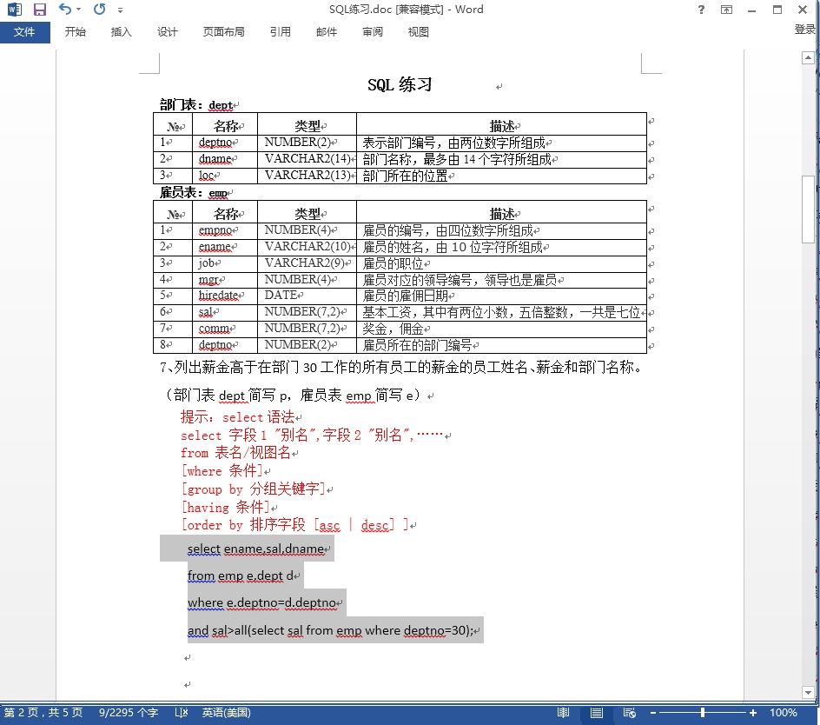Click the hiredate cell in emp table
This screenshot has width=820, height=725.
tap(225, 296)
